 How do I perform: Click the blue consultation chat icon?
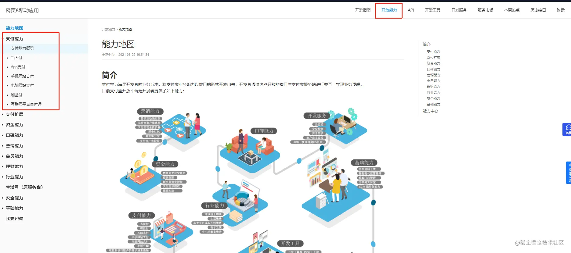pos(567,129)
